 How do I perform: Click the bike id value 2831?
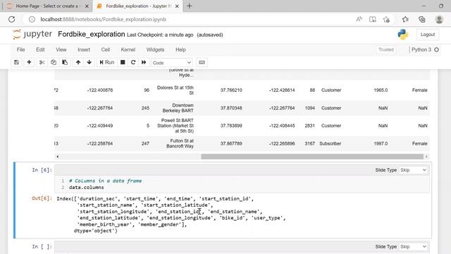click(310, 126)
